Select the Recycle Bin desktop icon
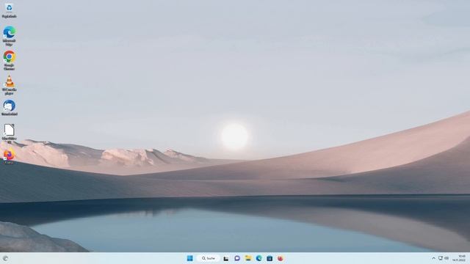This screenshot has width=470, height=264. pyautogui.click(x=10, y=11)
